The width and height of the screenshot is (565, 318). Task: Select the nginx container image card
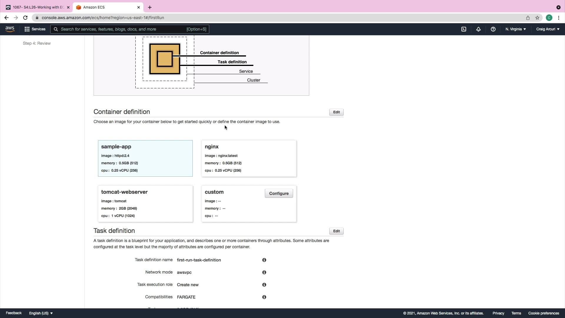[249, 158]
